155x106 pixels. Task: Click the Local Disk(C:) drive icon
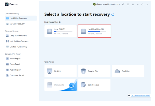[49, 31]
